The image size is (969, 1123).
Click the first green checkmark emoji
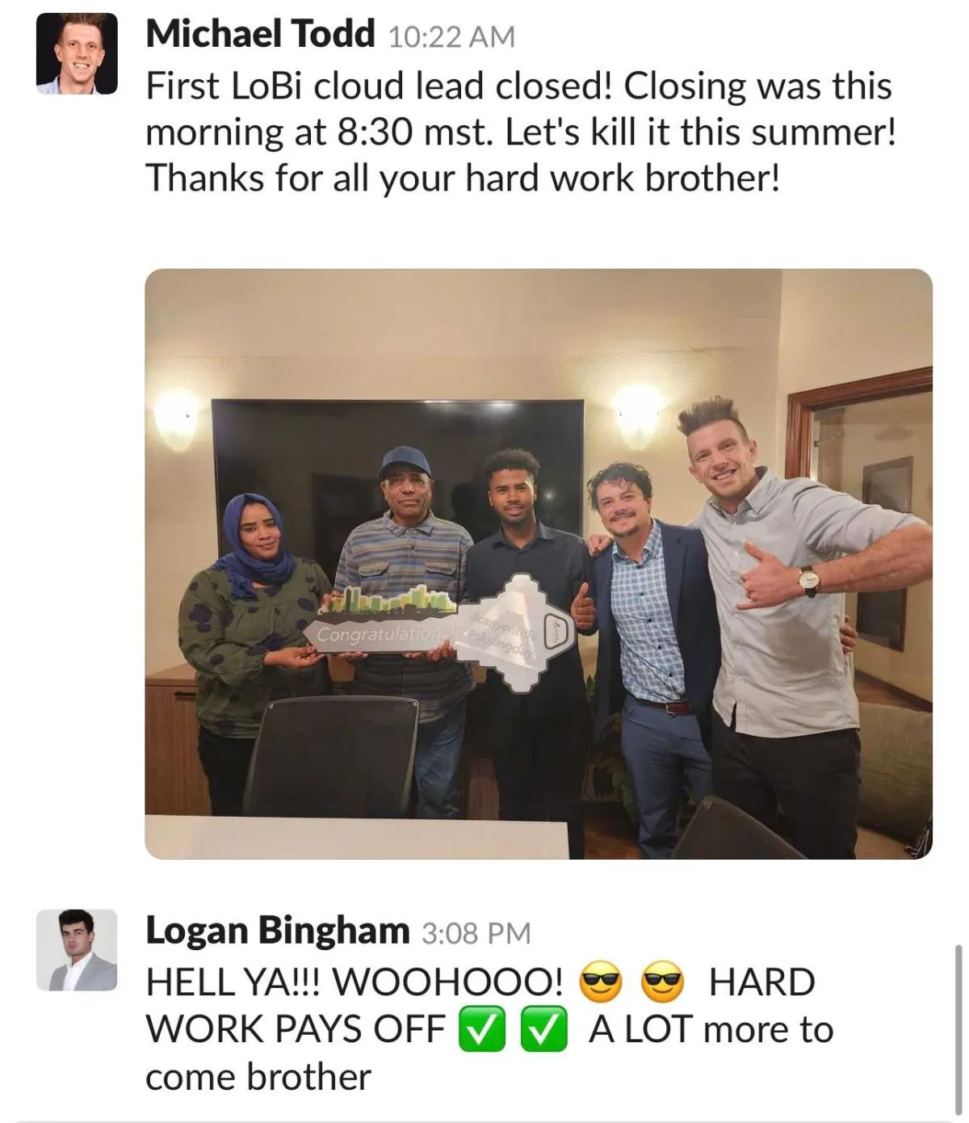coord(481,1030)
